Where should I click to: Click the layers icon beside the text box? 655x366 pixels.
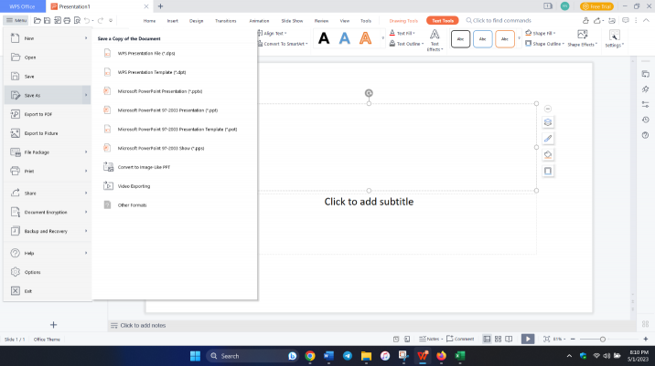[x=548, y=122]
